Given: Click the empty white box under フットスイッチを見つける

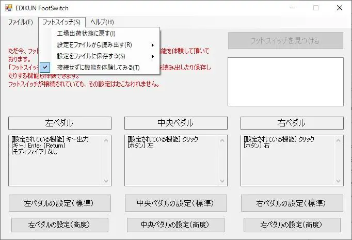Looking at the screenshot, I should coord(285,82).
